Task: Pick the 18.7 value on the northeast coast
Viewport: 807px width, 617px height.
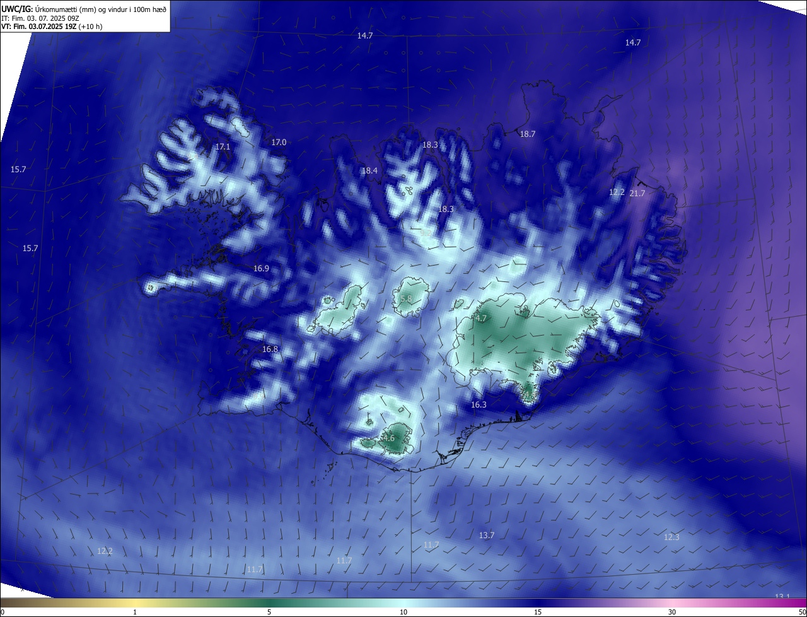Action: tap(527, 134)
